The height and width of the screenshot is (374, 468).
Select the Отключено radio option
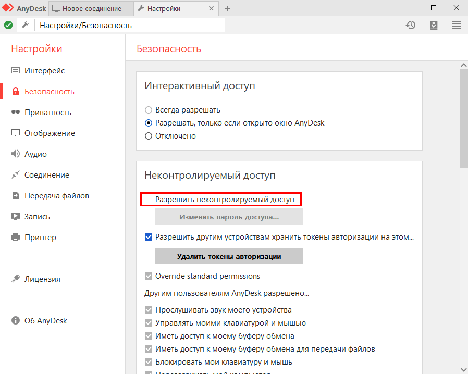[149, 136]
